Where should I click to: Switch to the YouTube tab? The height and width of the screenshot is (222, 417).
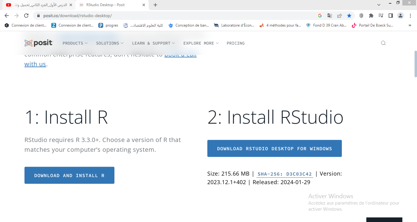click(x=38, y=5)
